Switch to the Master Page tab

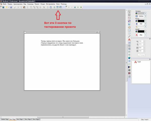click(x=5, y=119)
